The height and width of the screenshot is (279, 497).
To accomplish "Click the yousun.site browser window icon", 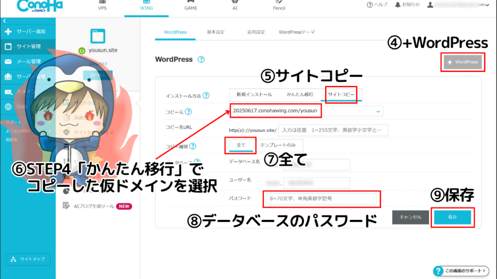I will click(98, 36).
